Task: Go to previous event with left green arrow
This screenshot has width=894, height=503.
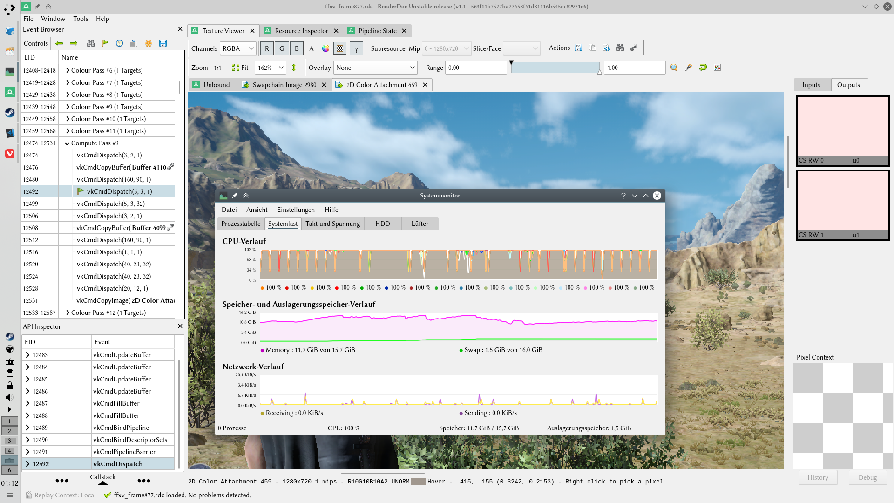Action: point(59,43)
